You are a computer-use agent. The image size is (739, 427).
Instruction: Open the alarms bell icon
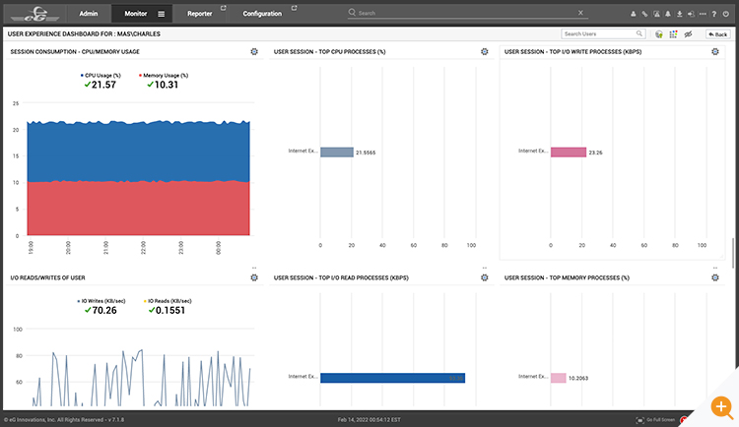point(668,14)
